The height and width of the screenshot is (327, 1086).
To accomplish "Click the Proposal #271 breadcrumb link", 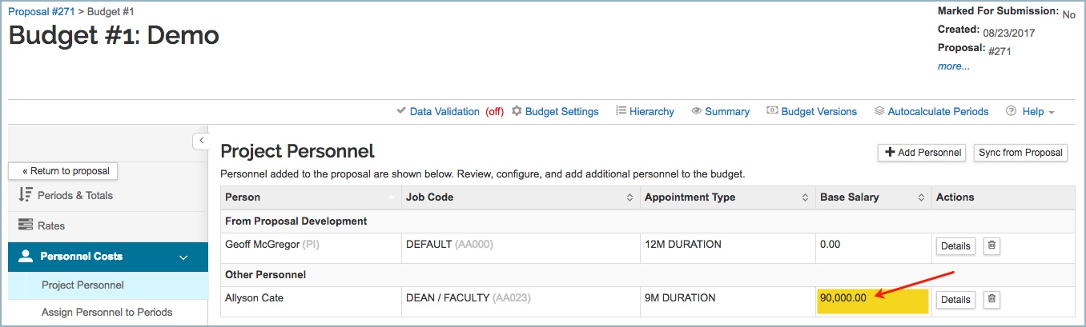I will [41, 12].
